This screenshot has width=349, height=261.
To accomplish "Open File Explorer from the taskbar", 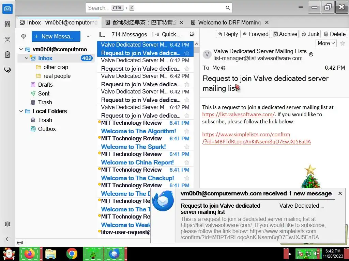I will pos(51,254).
